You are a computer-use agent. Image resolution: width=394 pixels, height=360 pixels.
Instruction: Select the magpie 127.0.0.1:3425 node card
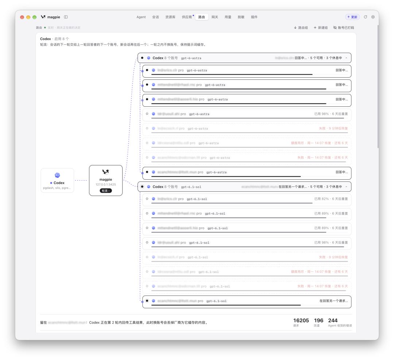pyautogui.click(x=106, y=180)
